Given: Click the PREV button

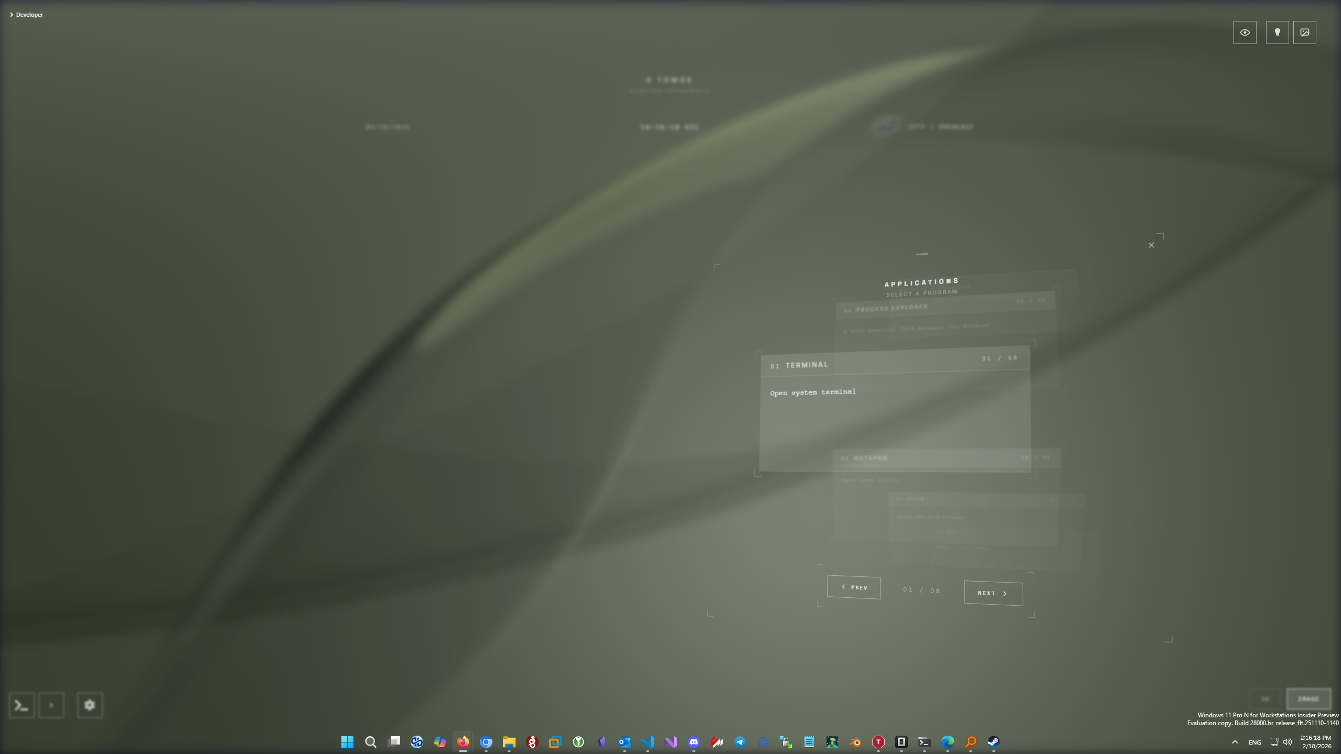Looking at the screenshot, I should pyautogui.click(x=853, y=587).
